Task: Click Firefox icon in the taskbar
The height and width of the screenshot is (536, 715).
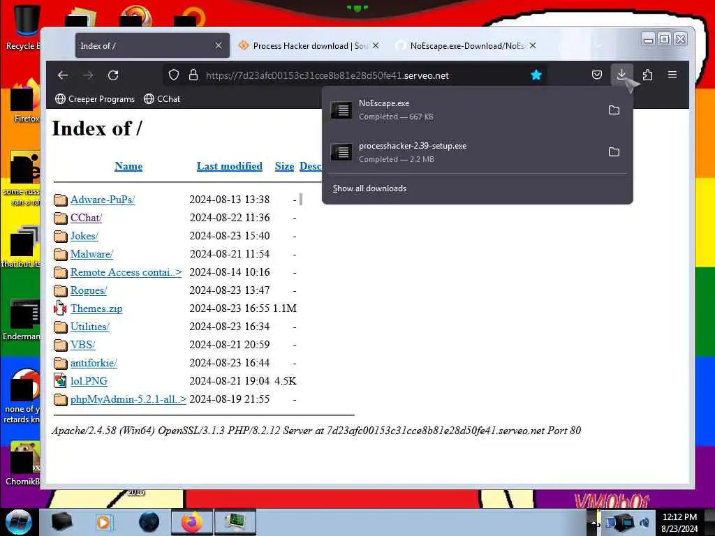Action: [x=192, y=522]
